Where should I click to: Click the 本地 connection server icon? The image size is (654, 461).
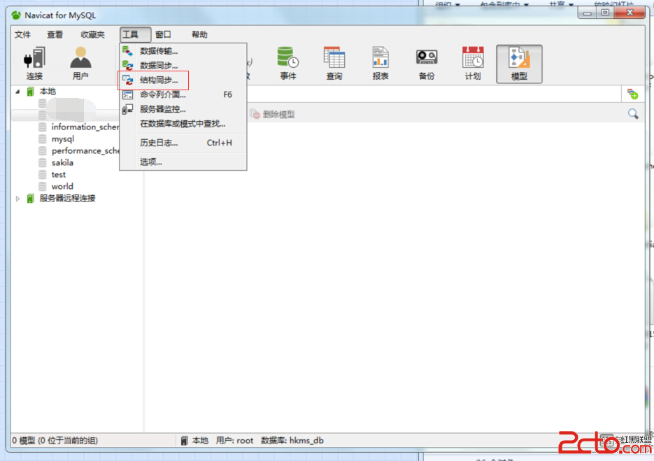pyautogui.click(x=31, y=92)
